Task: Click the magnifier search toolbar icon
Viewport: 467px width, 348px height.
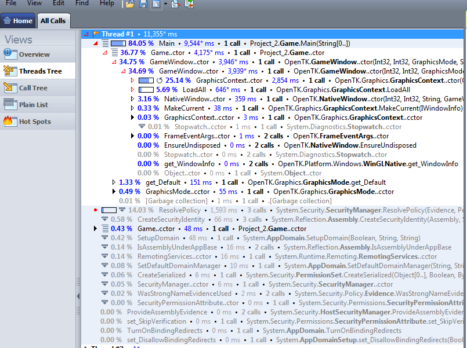Action: coord(176,4)
